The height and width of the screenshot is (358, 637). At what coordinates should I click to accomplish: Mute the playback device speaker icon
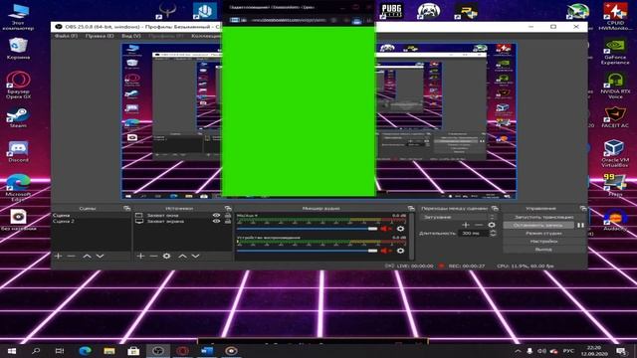[385, 251]
